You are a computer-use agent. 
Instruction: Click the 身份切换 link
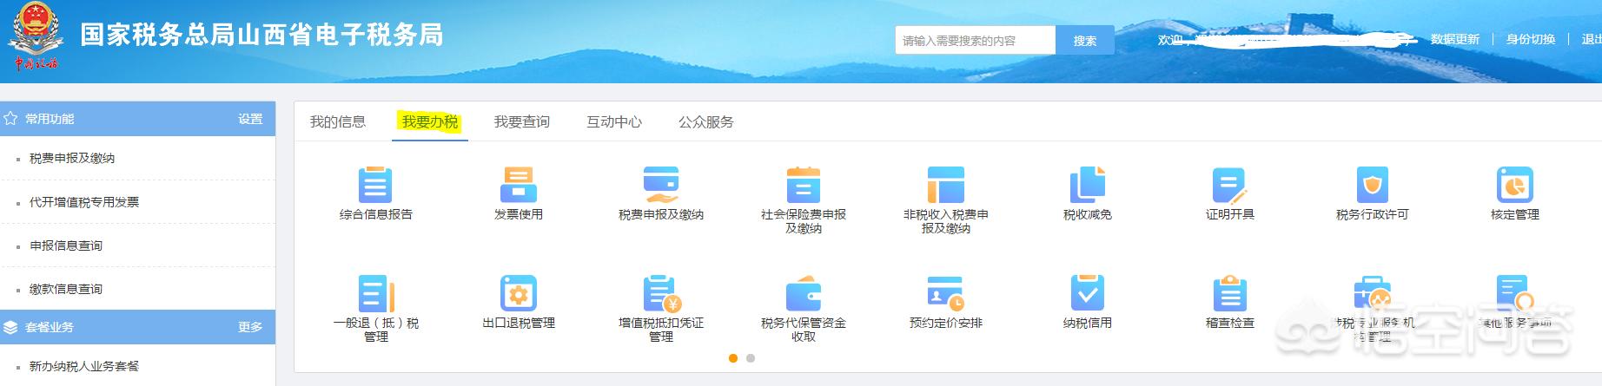(1531, 39)
